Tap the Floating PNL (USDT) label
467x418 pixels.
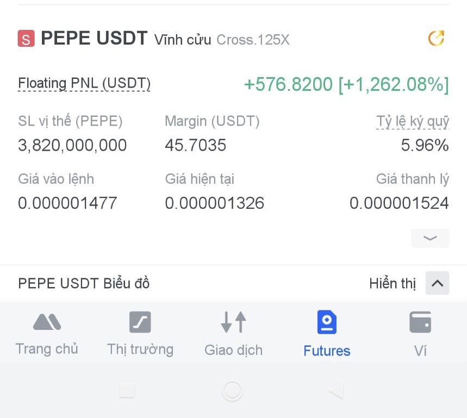coord(84,84)
